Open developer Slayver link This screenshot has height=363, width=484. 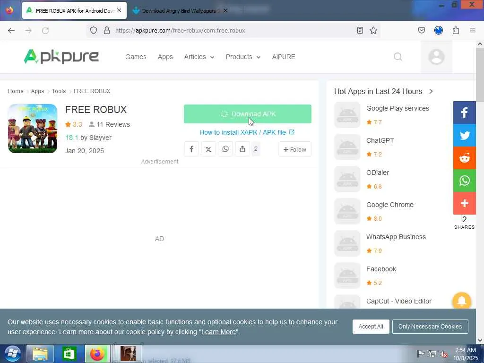click(100, 138)
